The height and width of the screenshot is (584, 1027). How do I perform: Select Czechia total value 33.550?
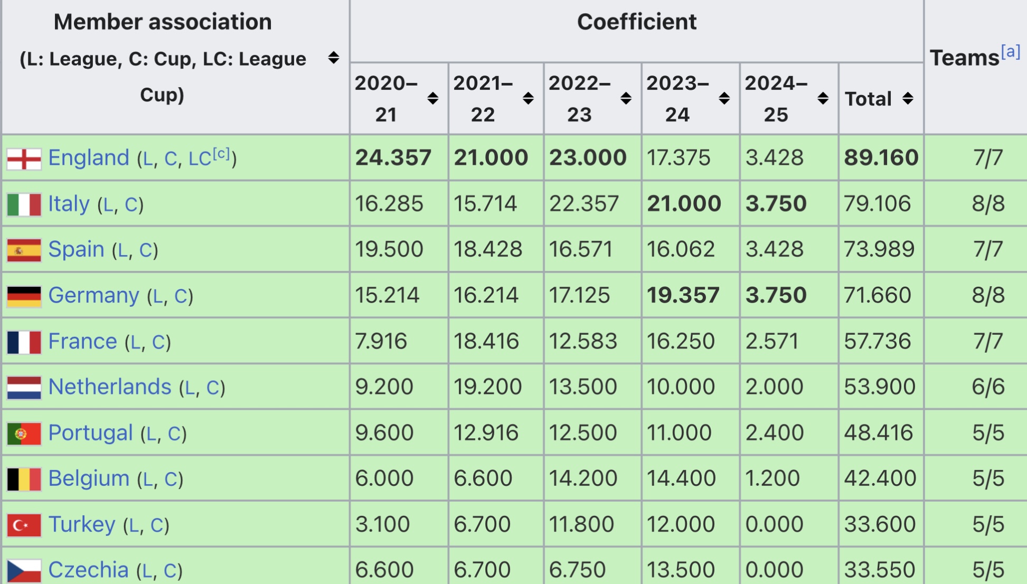tap(879, 570)
